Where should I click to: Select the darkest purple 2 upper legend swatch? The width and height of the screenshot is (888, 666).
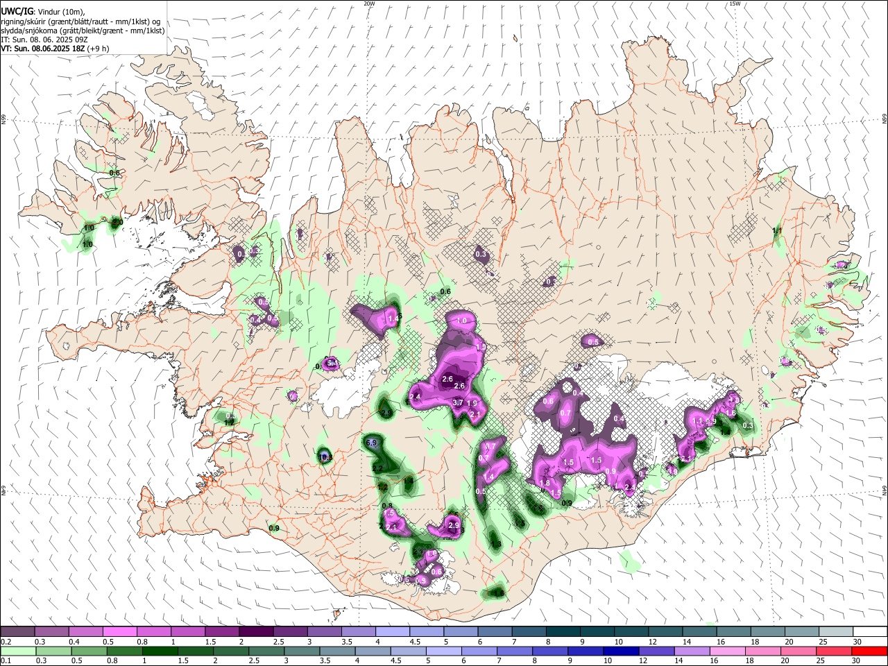click(255, 631)
